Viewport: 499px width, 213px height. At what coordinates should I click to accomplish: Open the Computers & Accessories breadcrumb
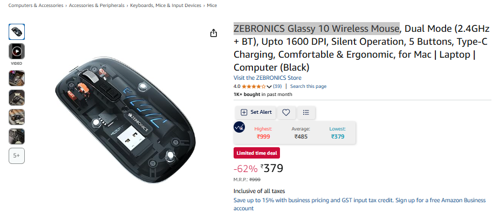pos(36,5)
